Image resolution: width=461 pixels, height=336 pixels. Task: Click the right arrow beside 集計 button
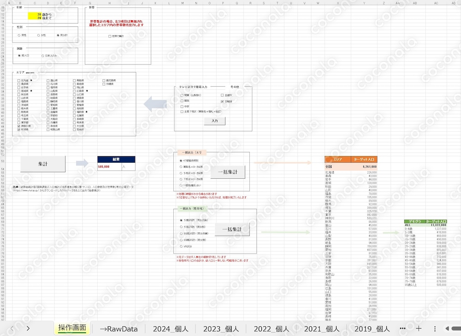[82, 163]
